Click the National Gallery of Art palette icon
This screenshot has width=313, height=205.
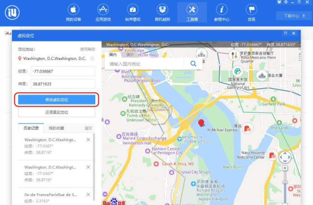238,71
